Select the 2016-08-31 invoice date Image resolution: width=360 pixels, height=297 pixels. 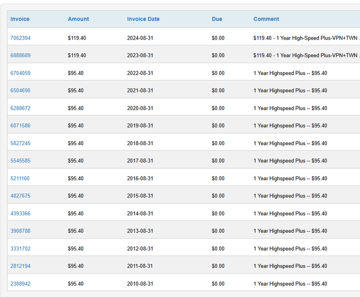[x=140, y=178]
